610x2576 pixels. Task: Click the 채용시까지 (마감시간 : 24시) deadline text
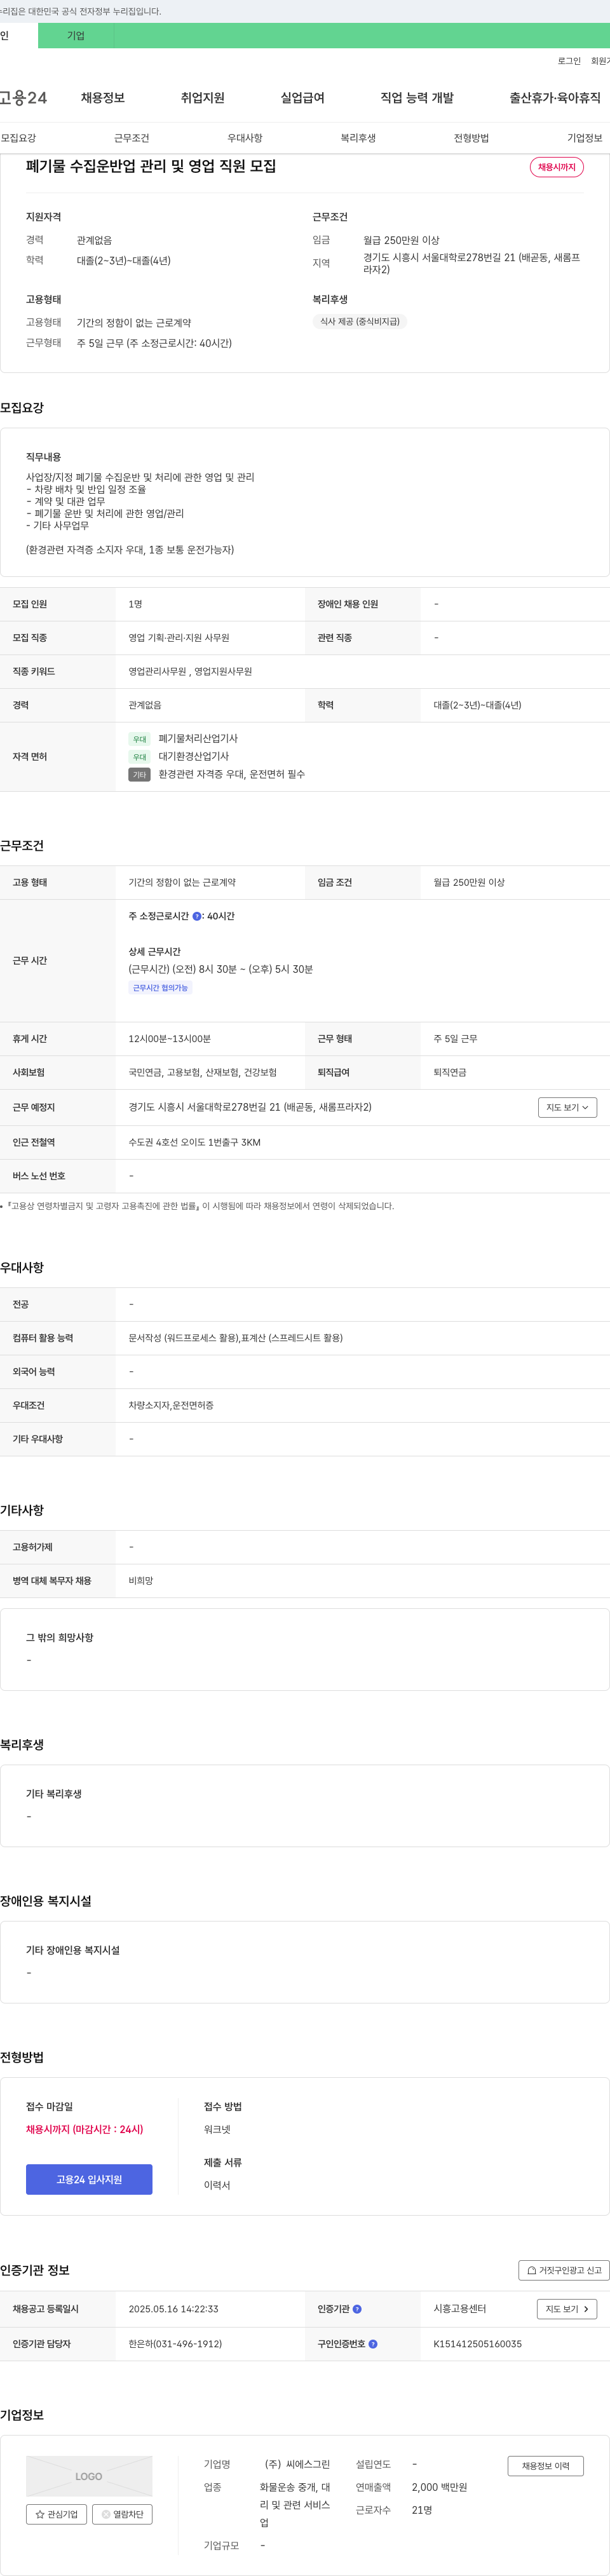click(x=84, y=2129)
